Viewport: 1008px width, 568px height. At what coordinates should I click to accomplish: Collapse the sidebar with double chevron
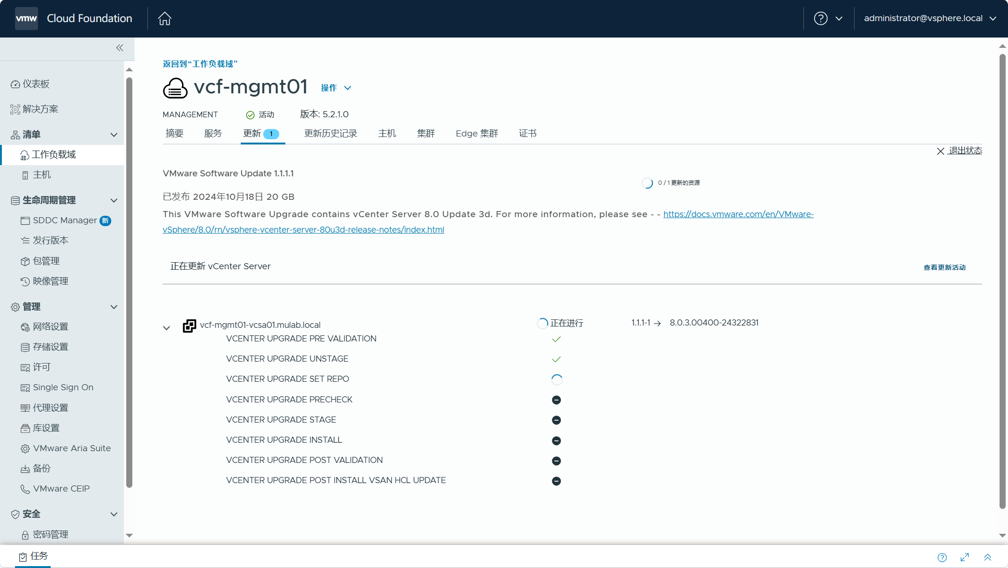coord(120,48)
